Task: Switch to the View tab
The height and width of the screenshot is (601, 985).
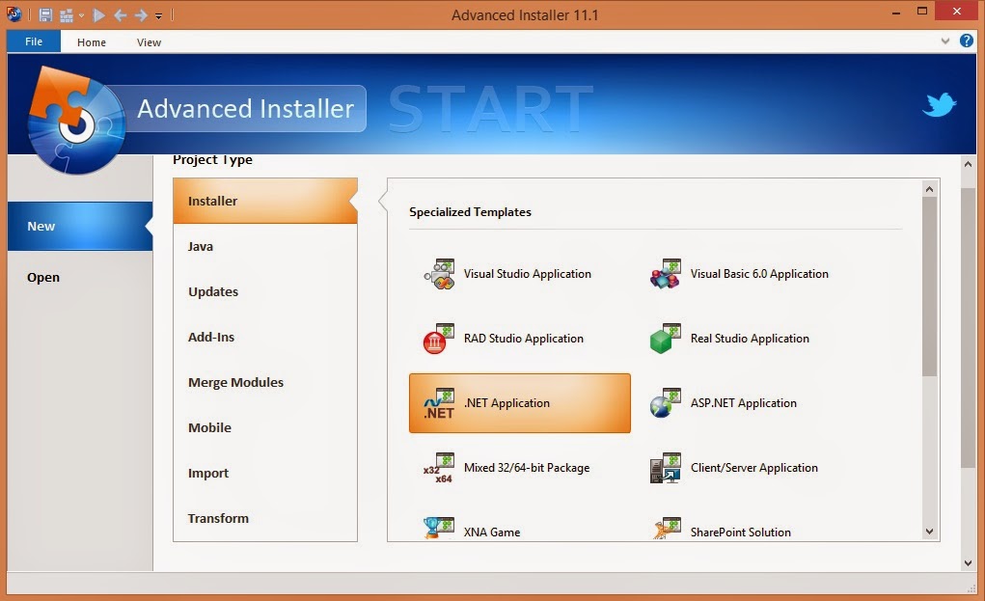Action: click(x=148, y=41)
